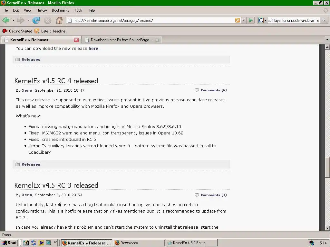Click the Show Desktop quick launch icon
This screenshot has height=247, width=330.
coord(48,243)
